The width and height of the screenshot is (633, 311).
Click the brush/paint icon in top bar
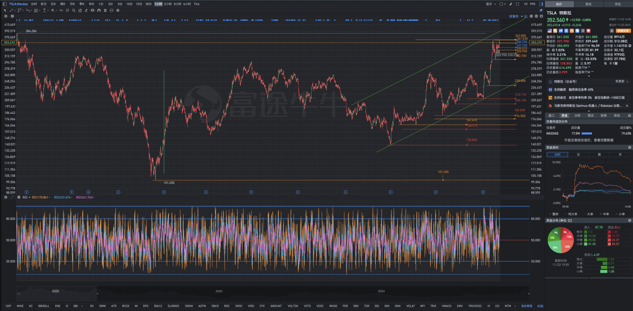pos(511,4)
